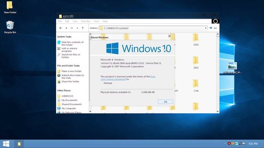Open Shared Documents in Other Places
This screenshot has width=264, height=148.
point(71,104)
